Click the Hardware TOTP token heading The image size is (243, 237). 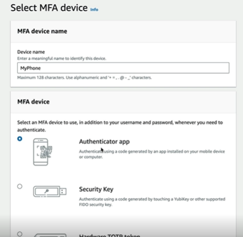click(110, 235)
